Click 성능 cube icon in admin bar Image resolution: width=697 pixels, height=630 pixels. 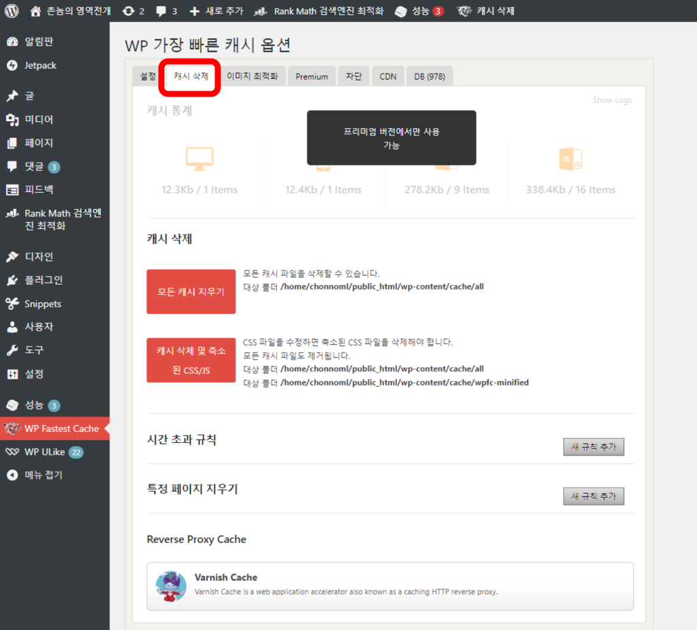tap(400, 12)
